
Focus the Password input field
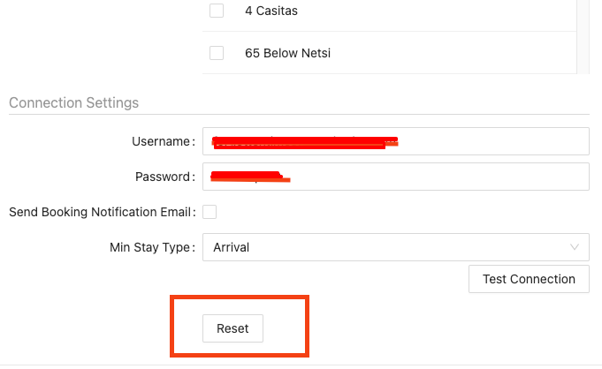pos(396,177)
